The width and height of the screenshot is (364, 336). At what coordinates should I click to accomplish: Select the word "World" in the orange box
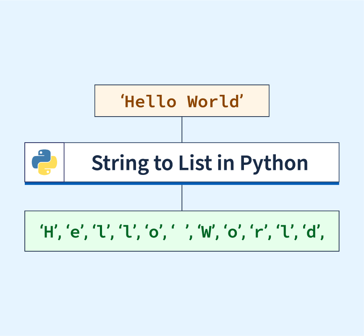point(212,102)
